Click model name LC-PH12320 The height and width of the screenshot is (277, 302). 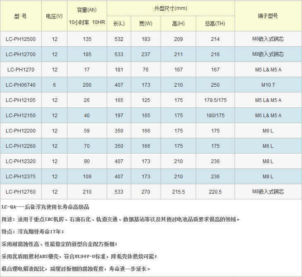pyautogui.click(x=21, y=161)
